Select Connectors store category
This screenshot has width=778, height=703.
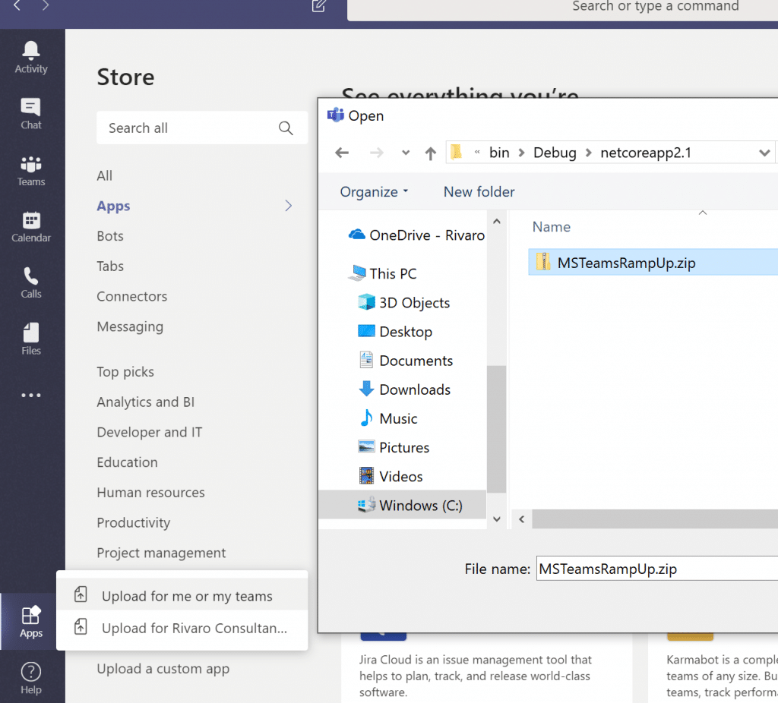pyautogui.click(x=131, y=297)
